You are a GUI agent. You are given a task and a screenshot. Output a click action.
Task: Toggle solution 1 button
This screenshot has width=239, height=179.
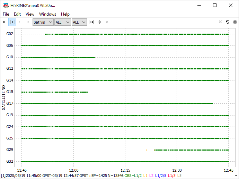point(12,22)
